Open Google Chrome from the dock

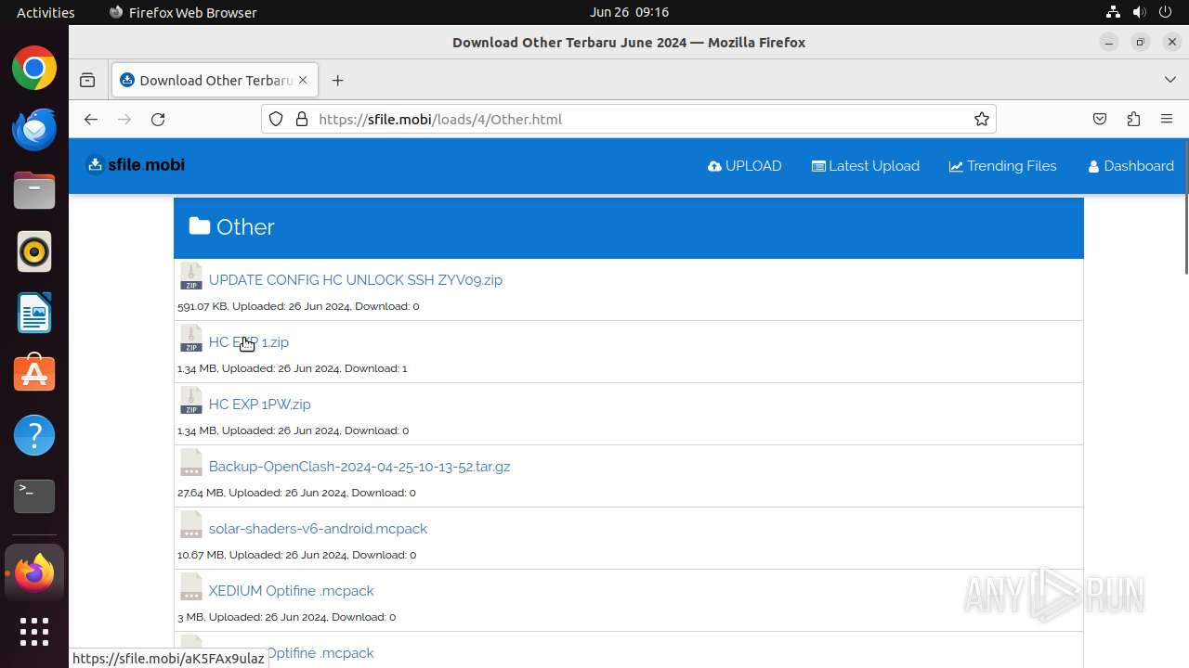[34, 69]
